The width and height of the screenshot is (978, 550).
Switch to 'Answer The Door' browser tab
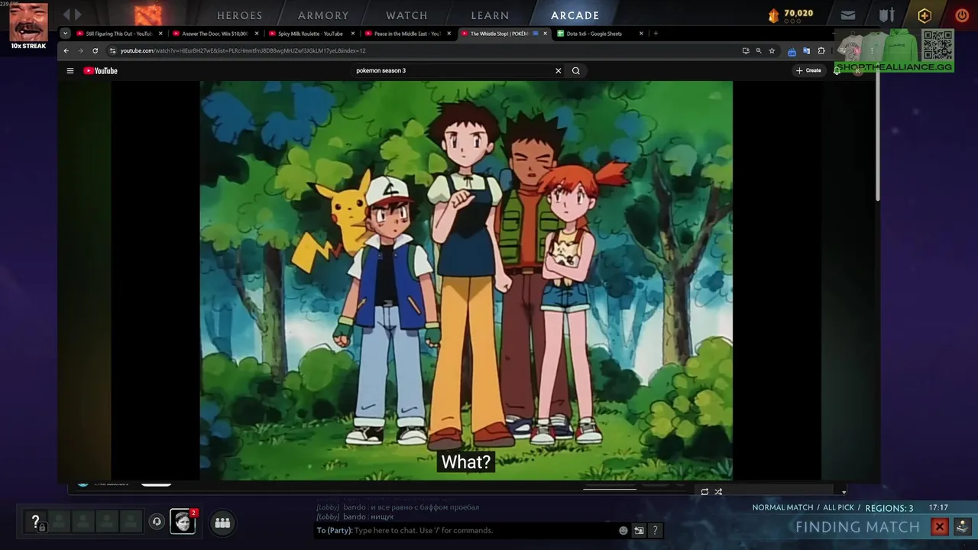215,34
